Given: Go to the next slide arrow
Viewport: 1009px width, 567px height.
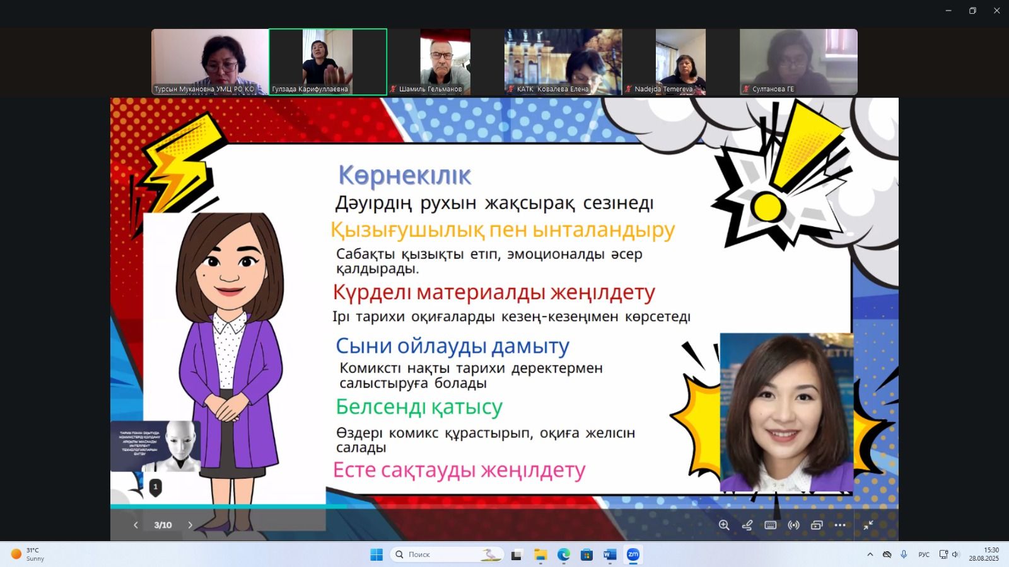Looking at the screenshot, I should coord(190,525).
